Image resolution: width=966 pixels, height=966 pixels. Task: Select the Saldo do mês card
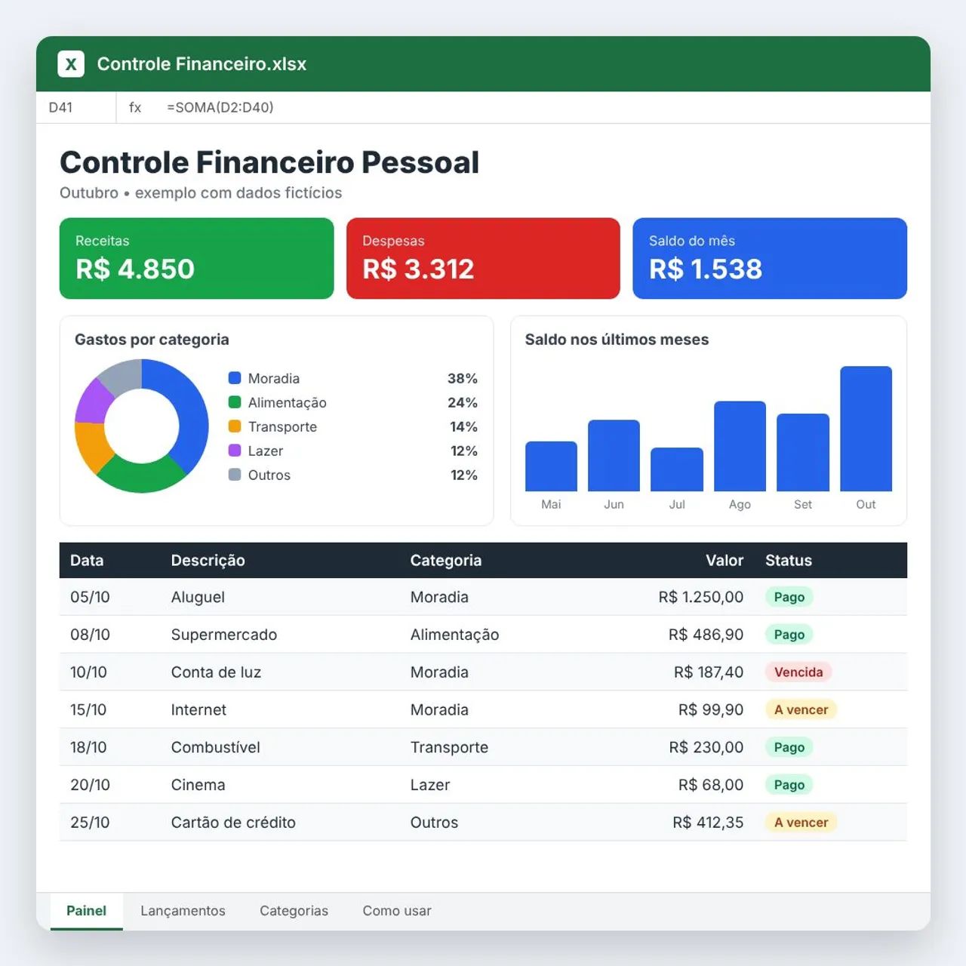point(770,258)
